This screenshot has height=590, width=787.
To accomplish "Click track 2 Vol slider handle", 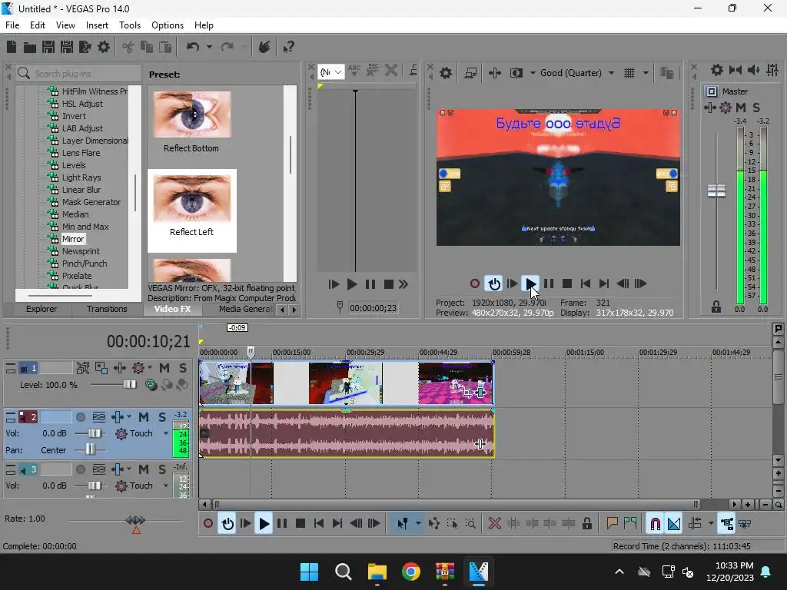I will click(x=95, y=433).
